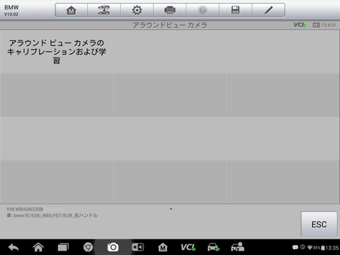Tap the VIN WBASN2208 text
Screen dimensions: 340x255
pos(25,210)
